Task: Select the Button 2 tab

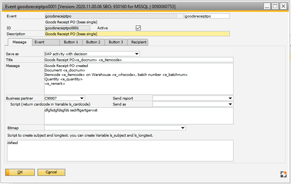Action: point(93,42)
